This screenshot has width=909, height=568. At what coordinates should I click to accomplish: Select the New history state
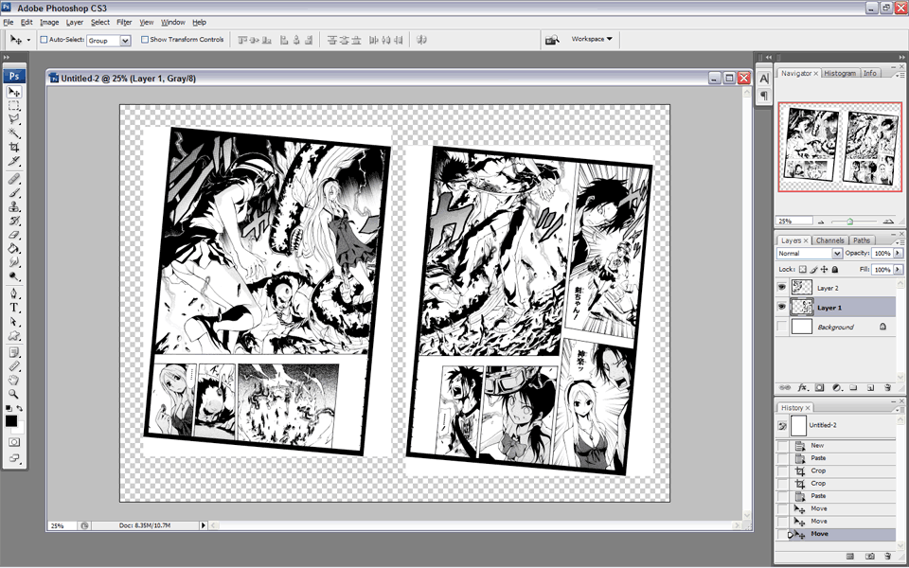[x=836, y=445]
